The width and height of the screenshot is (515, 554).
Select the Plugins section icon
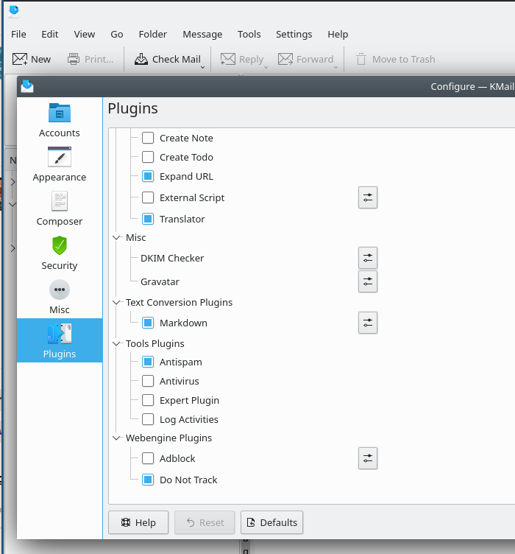click(x=60, y=334)
